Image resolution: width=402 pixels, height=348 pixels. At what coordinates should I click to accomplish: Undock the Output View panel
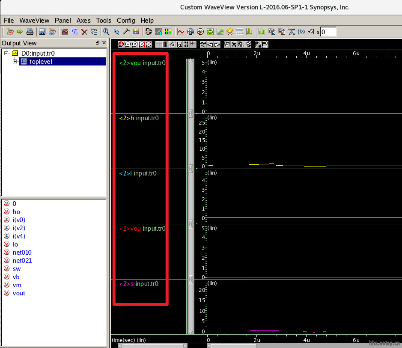[x=98, y=43]
